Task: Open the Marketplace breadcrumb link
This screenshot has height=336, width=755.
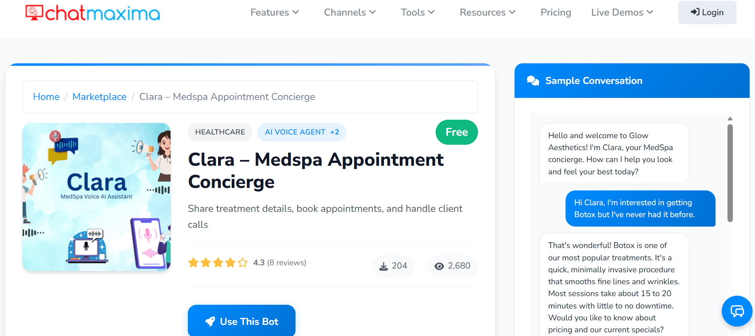Action: 99,97
